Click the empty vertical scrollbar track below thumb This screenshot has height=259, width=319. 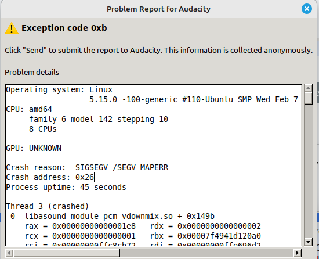pos(308,171)
